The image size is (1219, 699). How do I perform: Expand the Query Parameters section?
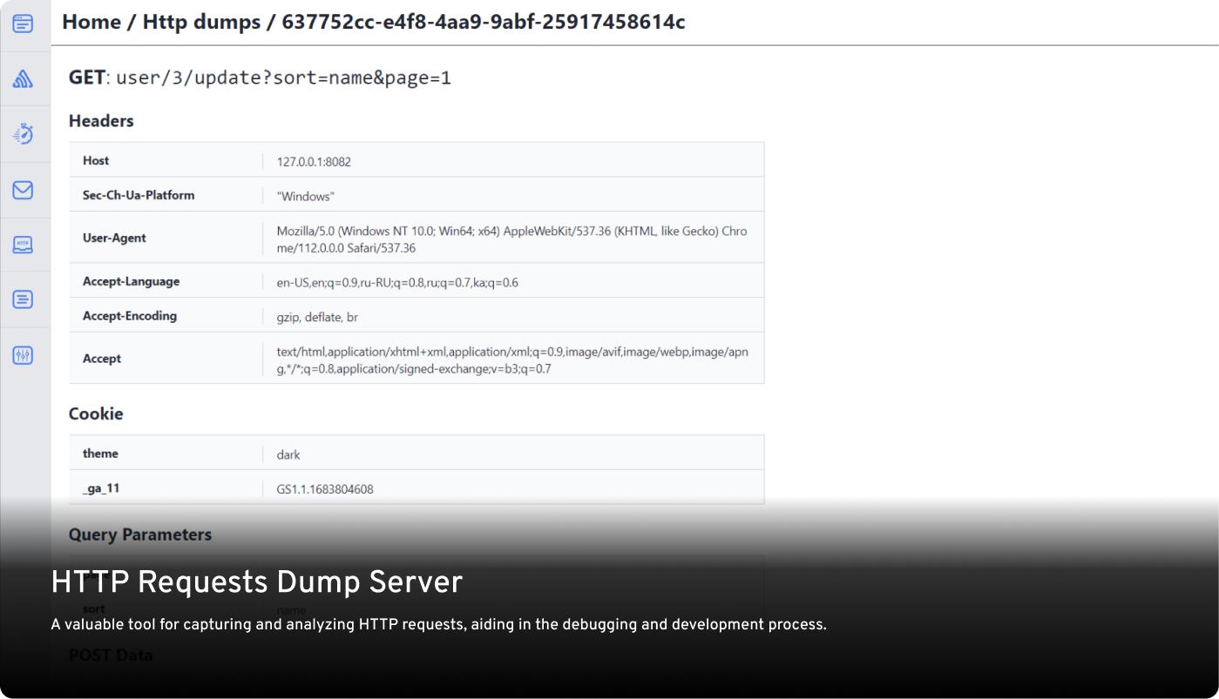(x=140, y=534)
